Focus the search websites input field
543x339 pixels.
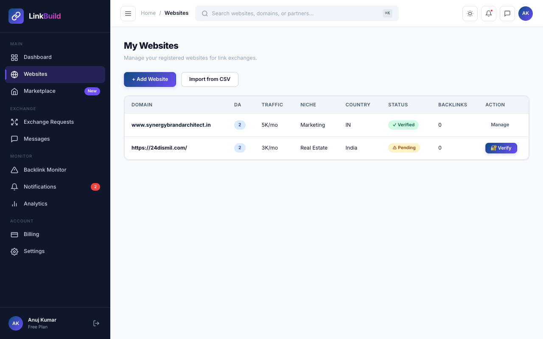coord(297,14)
